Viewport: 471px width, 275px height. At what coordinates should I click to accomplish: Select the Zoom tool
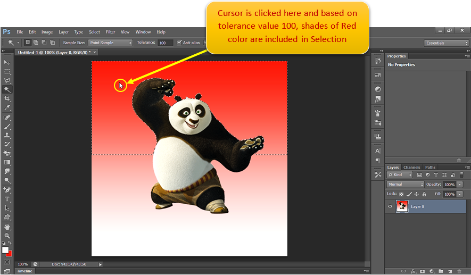pos(7,236)
